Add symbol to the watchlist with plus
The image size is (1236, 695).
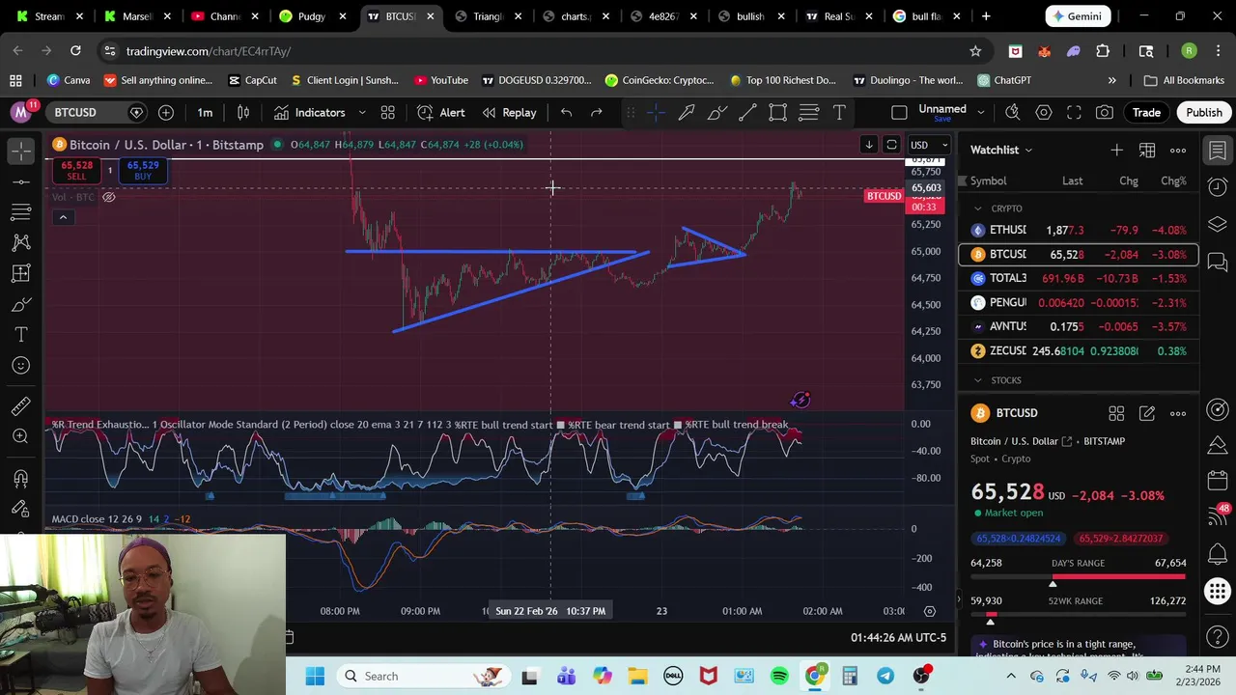click(x=1116, y=150)
